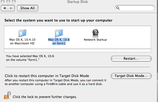Select the highlighted 'on form1' label

pos(59,43)
